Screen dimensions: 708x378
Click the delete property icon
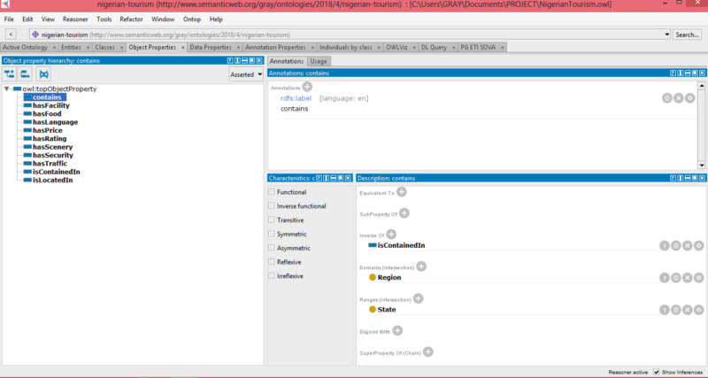43,74
